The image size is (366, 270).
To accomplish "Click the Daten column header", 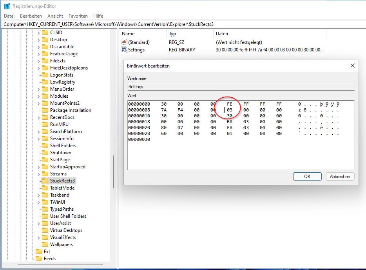I will [x=222, y=34].
